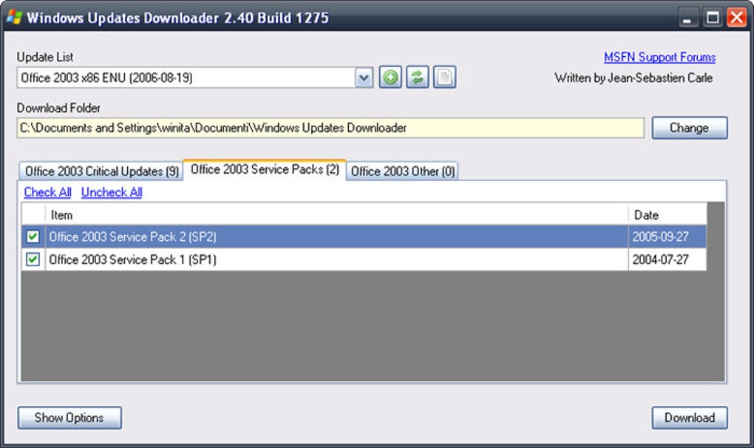
Task: Select the Office 2003 Service Packs tab
Action: click(265, 169)
